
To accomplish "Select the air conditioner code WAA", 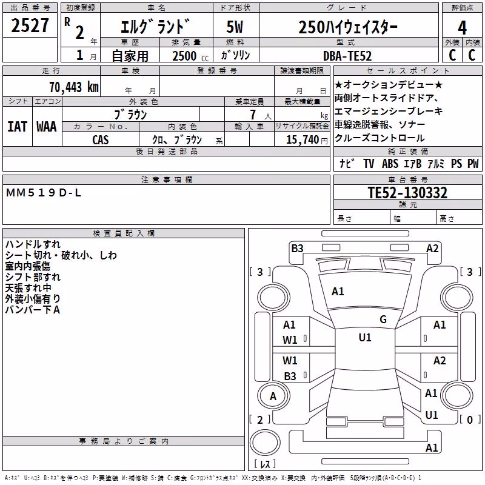I will (47, 127).
